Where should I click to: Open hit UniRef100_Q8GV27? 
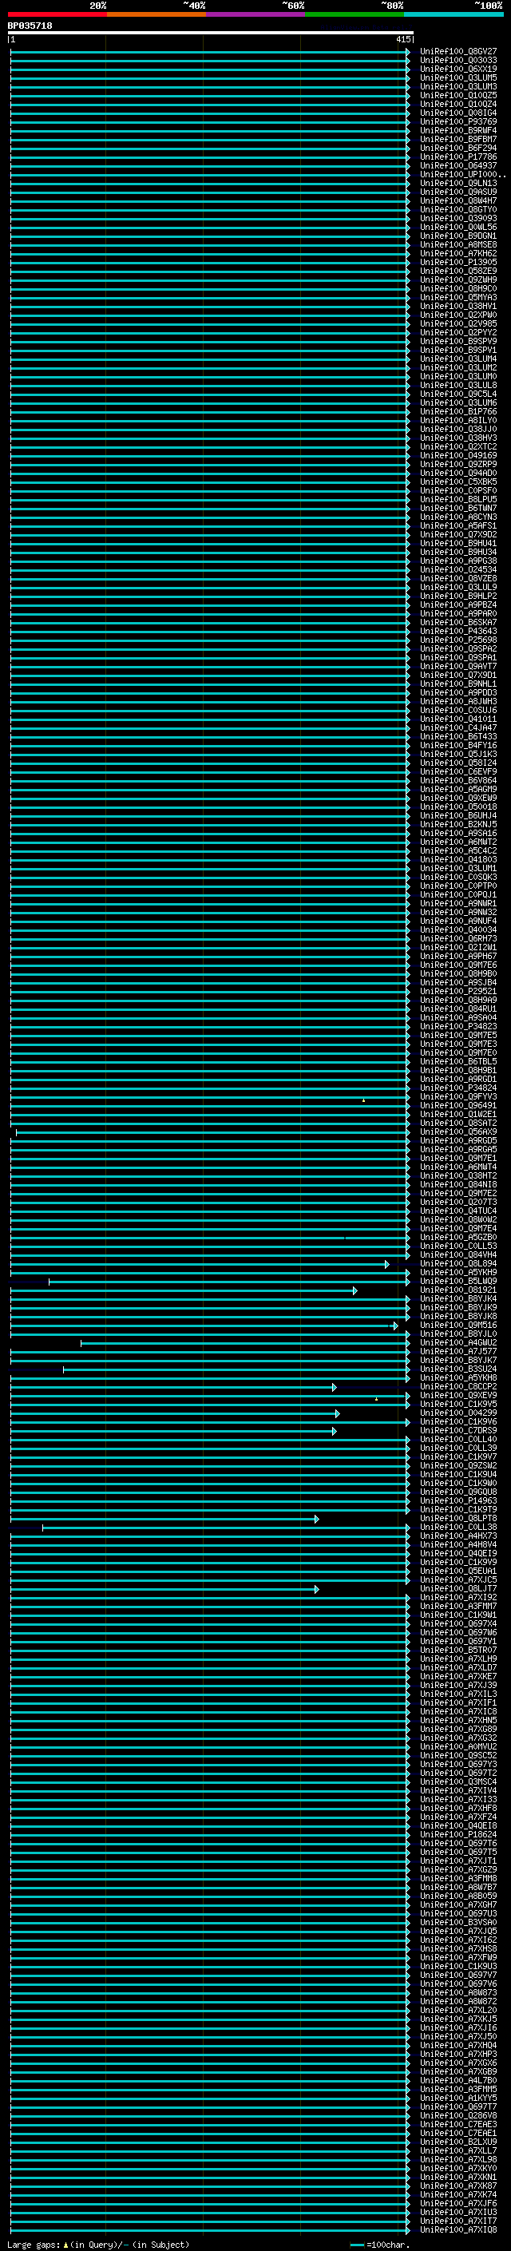point(458,52)
